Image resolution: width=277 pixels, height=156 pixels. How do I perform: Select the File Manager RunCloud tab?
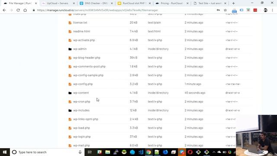pyautogui.click(x=20, y=3)
